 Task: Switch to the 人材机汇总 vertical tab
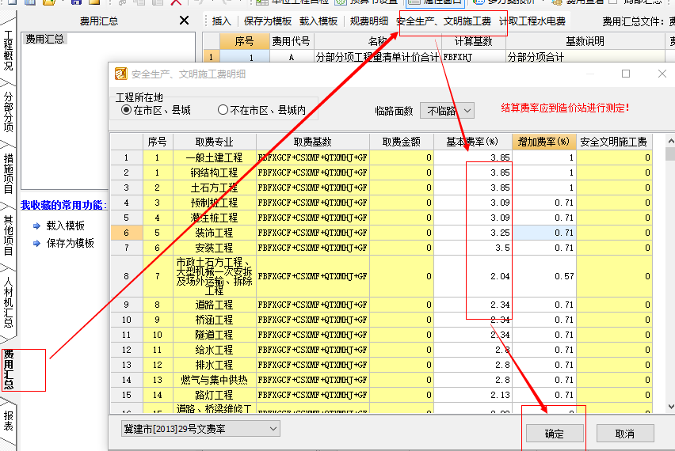click(8, 302)
